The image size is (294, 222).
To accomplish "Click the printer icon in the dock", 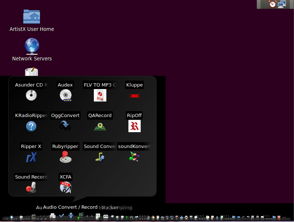I will 53,216.
